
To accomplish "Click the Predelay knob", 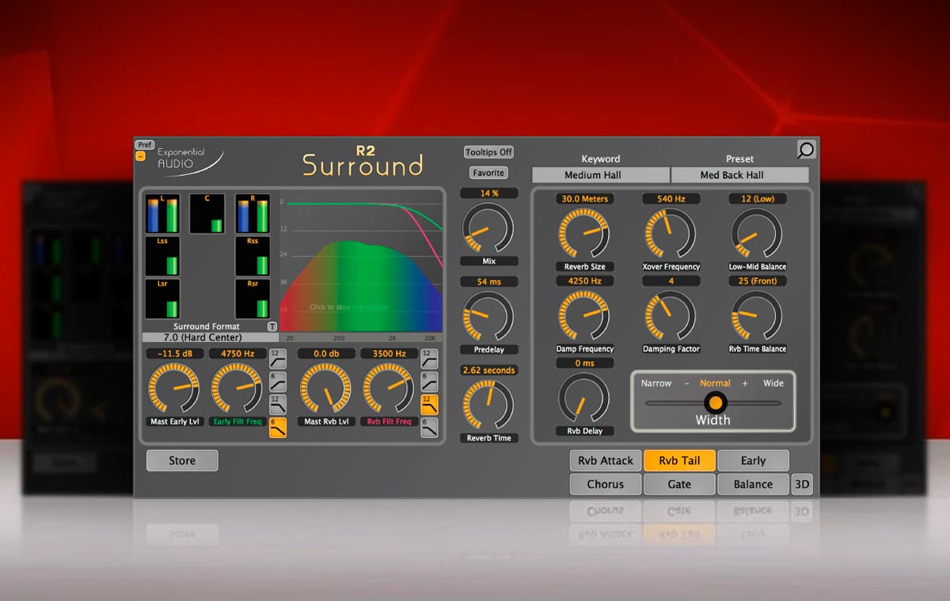I will pos(488,317).
